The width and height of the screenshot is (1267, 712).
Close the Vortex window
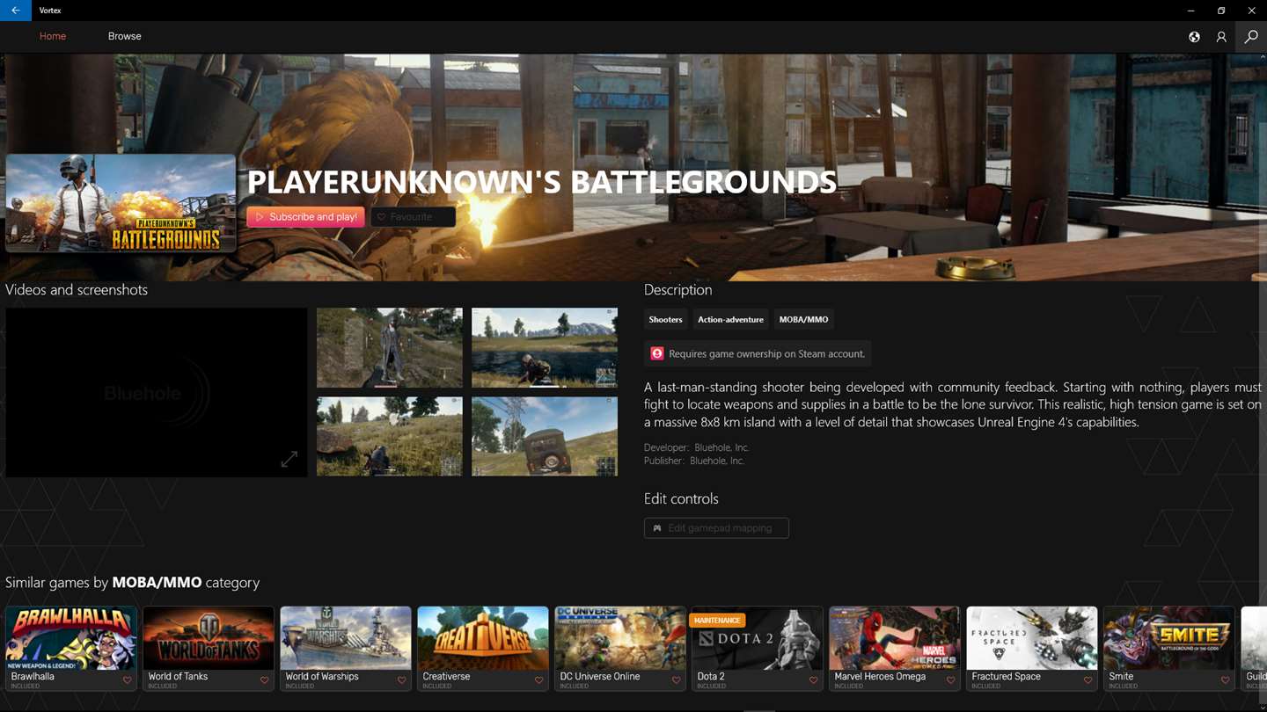coord(1251,11)
